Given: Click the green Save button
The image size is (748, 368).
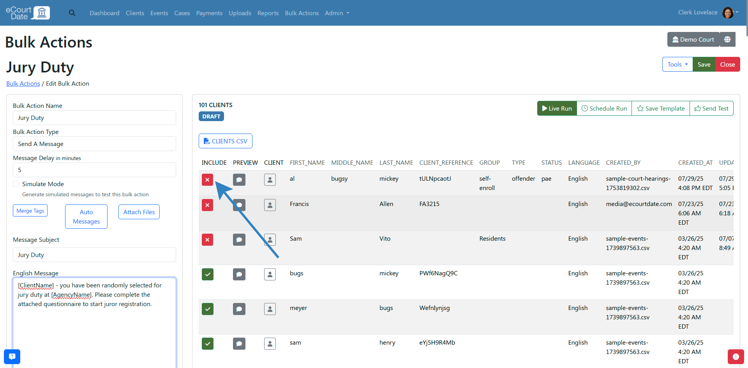Looking at the screenshot, I should [704, 64].
